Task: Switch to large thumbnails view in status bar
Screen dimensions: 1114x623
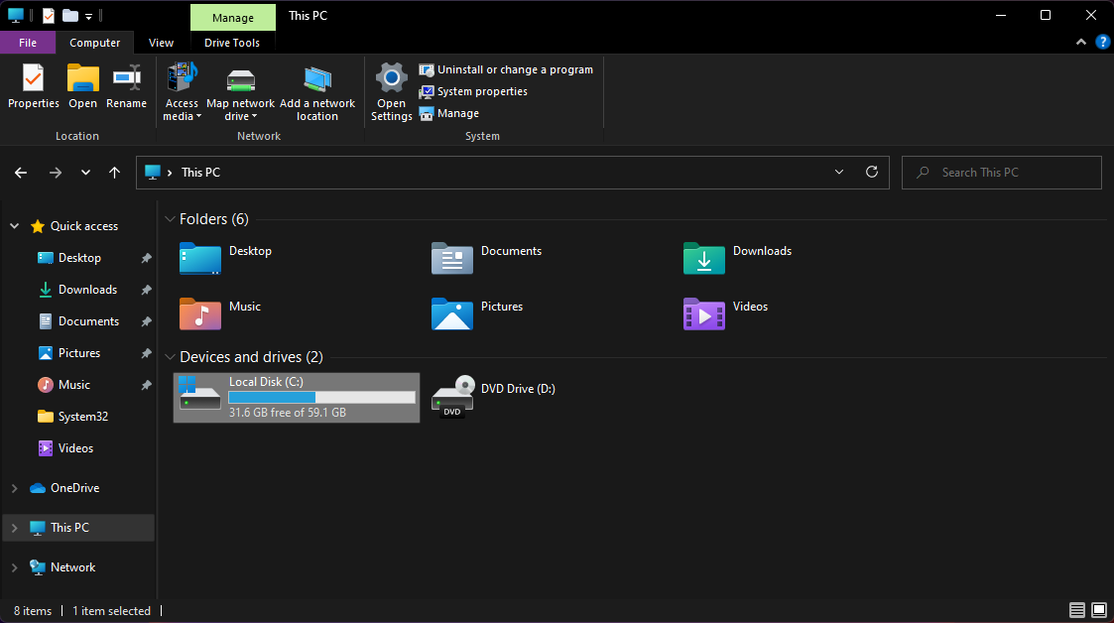Action: [1098, 610]
